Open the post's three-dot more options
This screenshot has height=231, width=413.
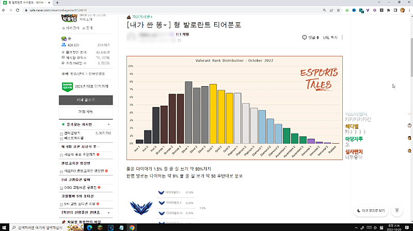pos(342,37)
